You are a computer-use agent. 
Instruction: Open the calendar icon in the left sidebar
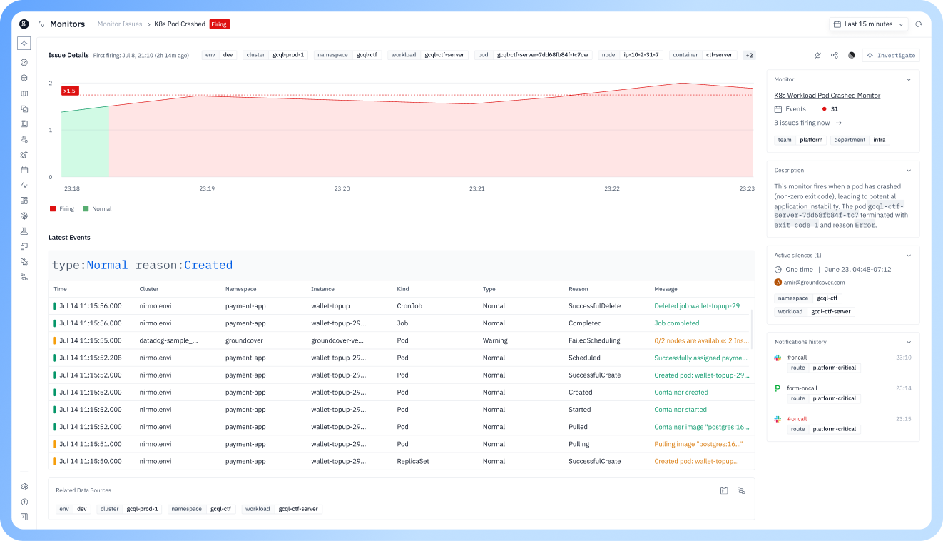click(24, 170)
